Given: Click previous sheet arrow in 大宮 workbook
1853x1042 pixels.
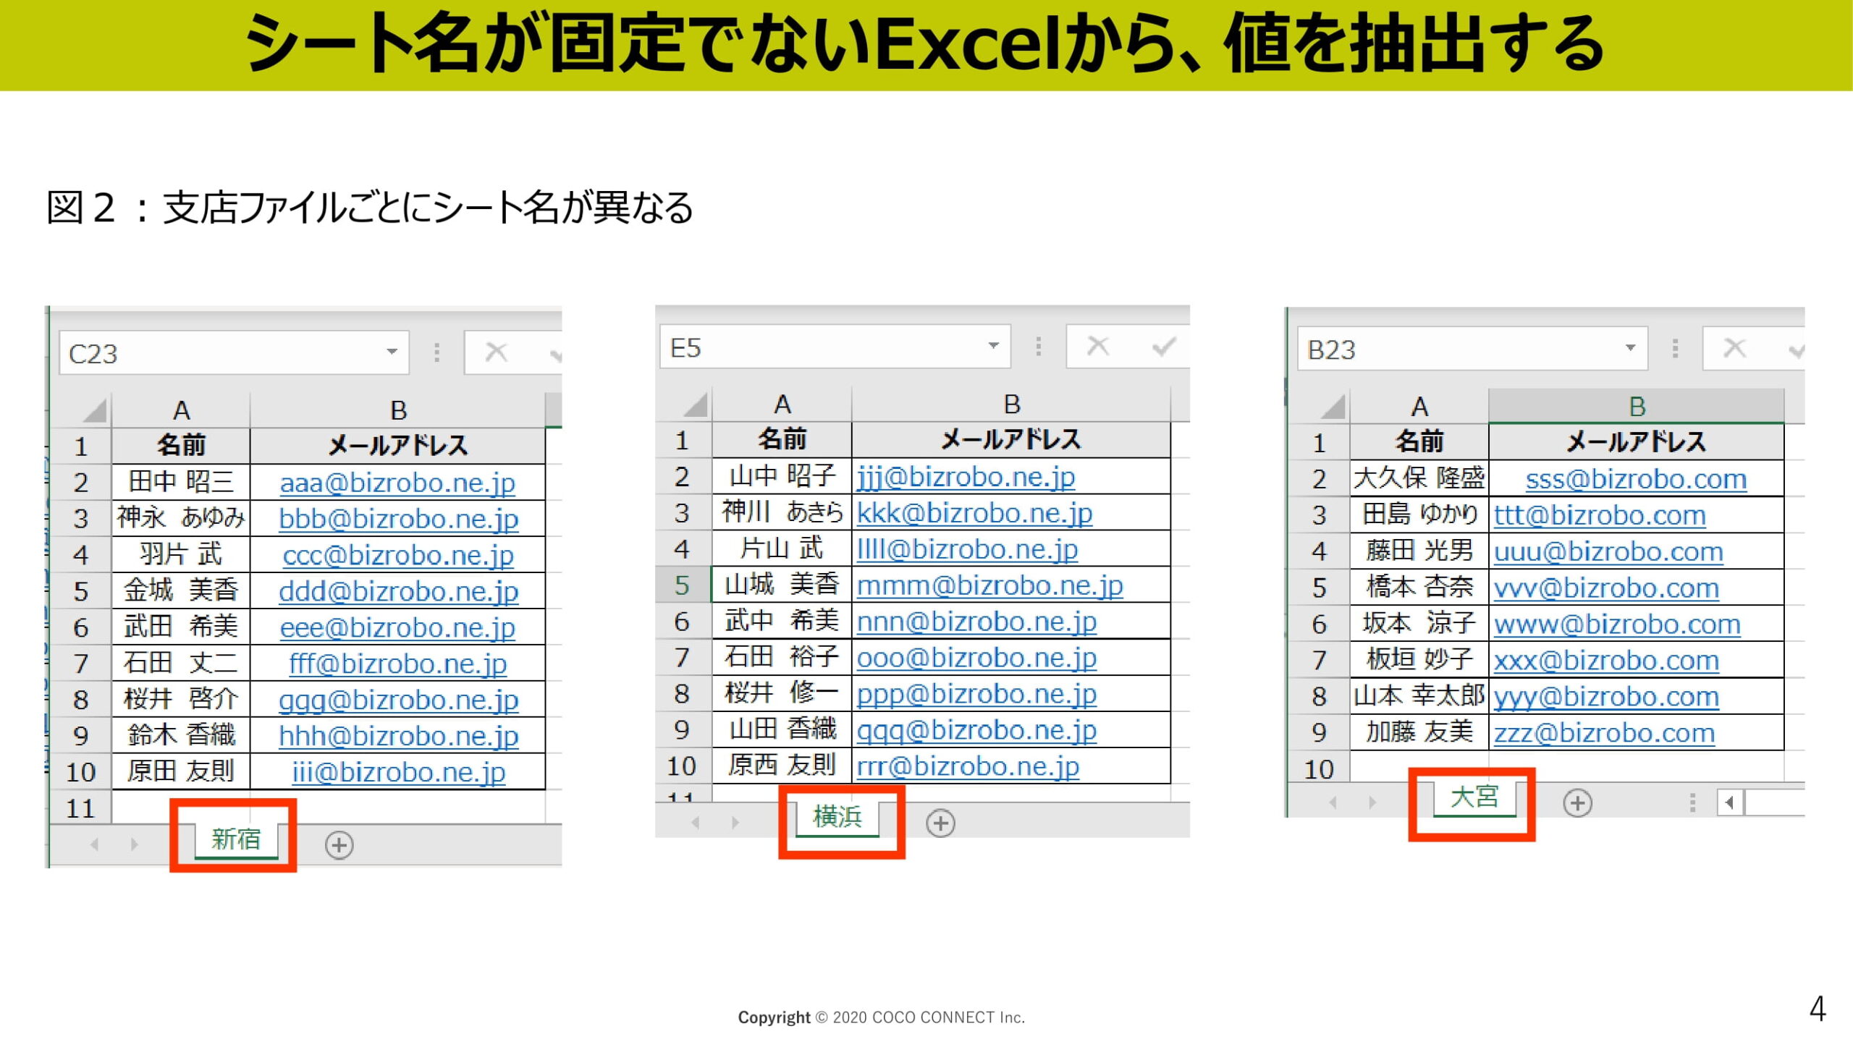Looking at the screenshot, I should 1333,802.
